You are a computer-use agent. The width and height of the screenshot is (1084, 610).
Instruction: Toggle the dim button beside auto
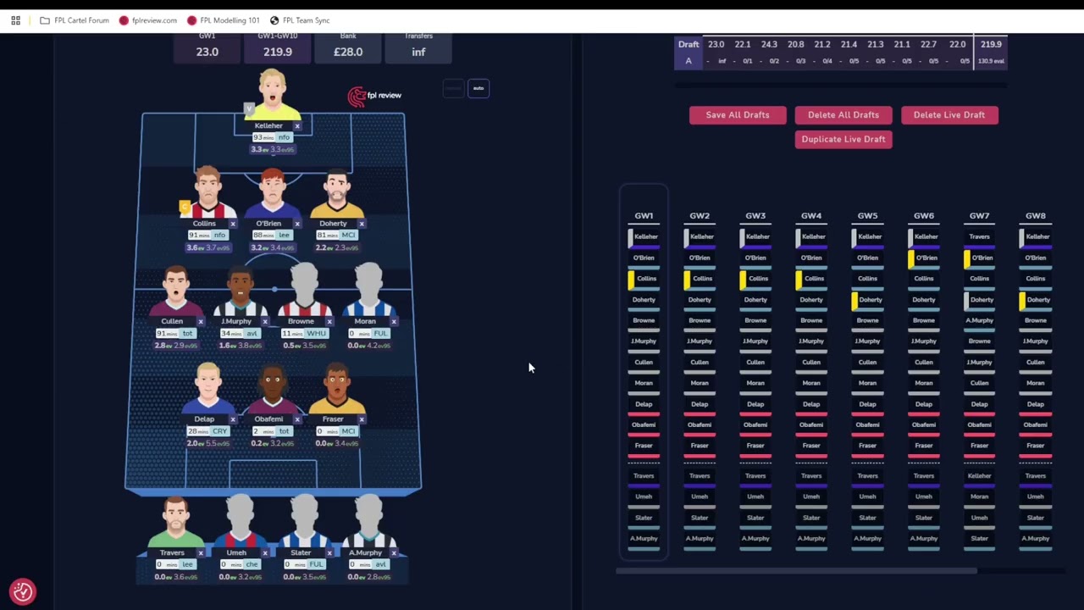(454, 88)
